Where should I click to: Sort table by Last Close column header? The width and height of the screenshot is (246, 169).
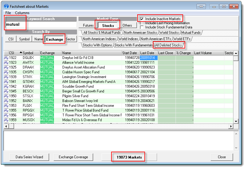coord(167,53)
